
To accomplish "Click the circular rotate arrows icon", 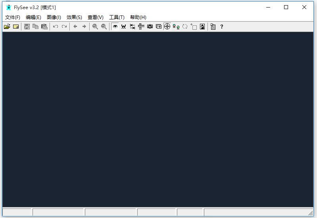I will pyautogui.click(x=185, y=27).
